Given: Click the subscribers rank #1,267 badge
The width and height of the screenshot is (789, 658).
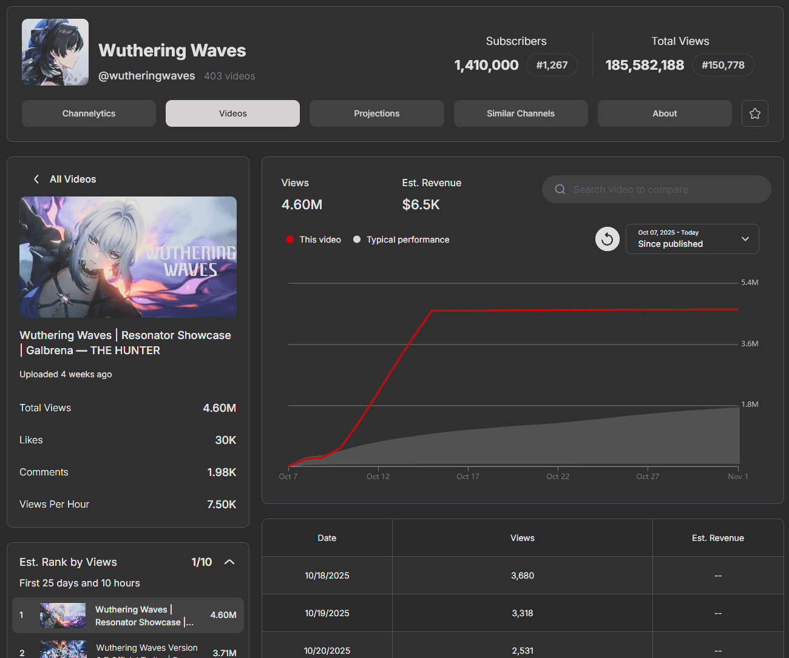Looking at the screenshot, I should 552,65.
